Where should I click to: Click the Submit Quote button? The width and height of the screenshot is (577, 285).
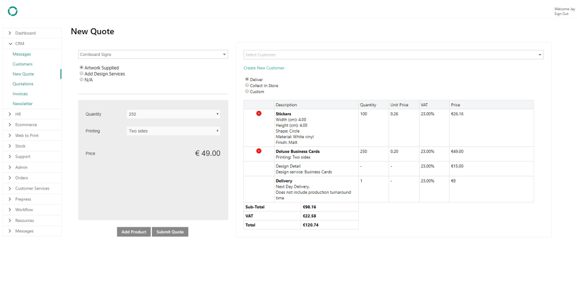(x=170, y=232)
